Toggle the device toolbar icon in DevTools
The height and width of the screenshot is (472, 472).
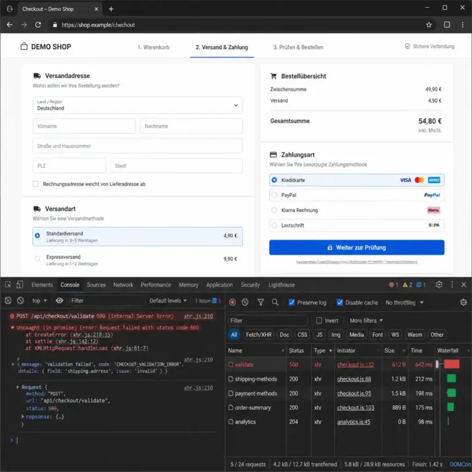(x=20, y=285)
